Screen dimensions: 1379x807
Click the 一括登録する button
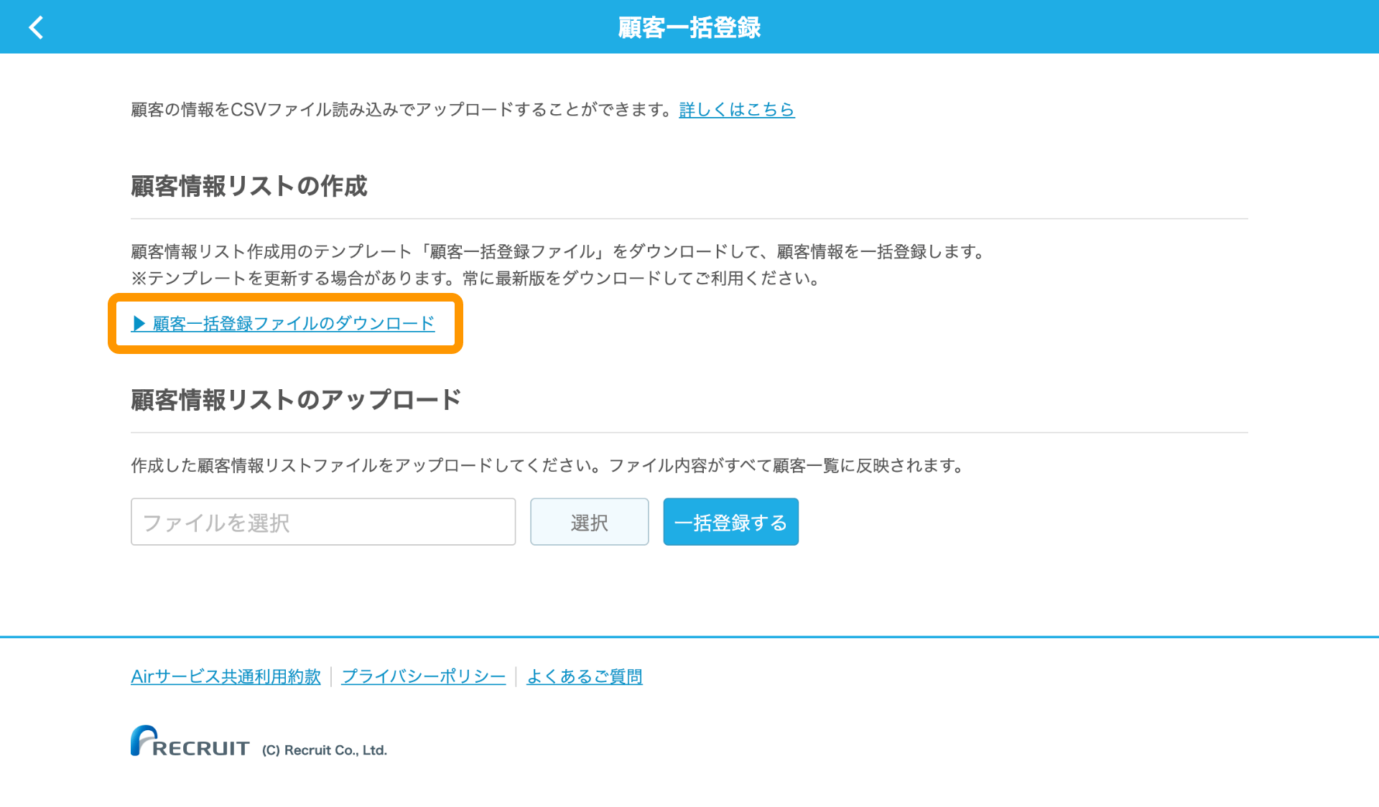click(730, 522)
